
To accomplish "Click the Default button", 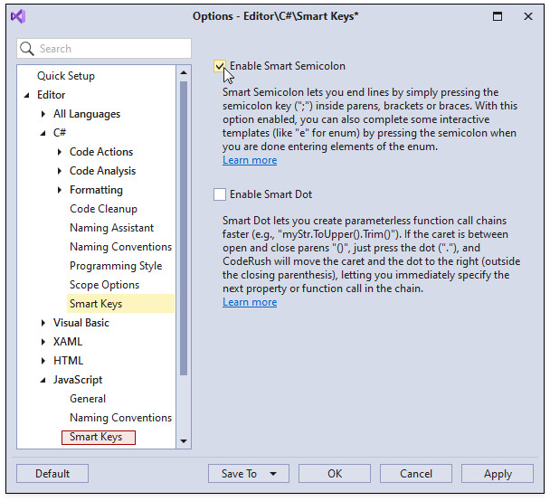I will click(x=52, y=474).
